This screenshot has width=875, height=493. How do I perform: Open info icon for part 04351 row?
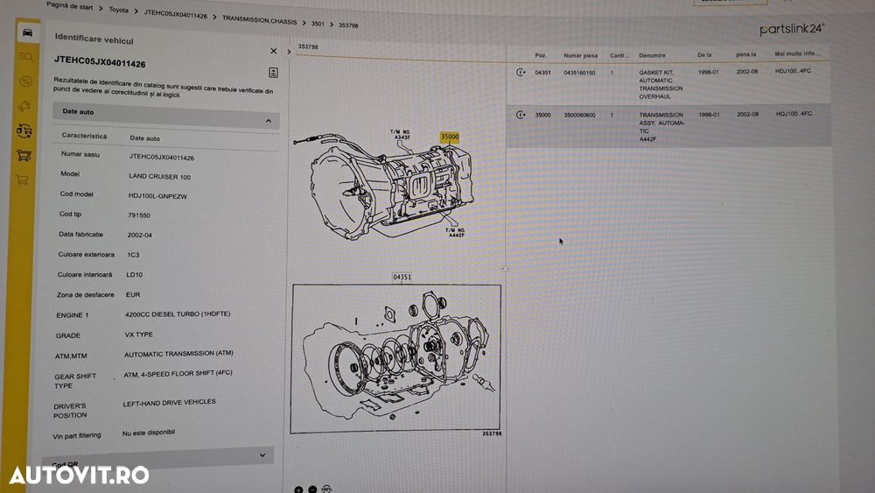pos(520,72)
